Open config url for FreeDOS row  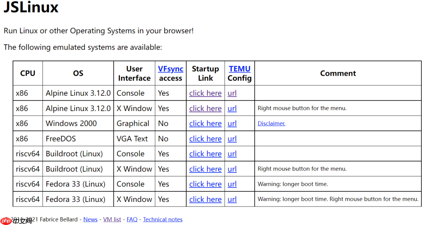click(x=232, y=138)
